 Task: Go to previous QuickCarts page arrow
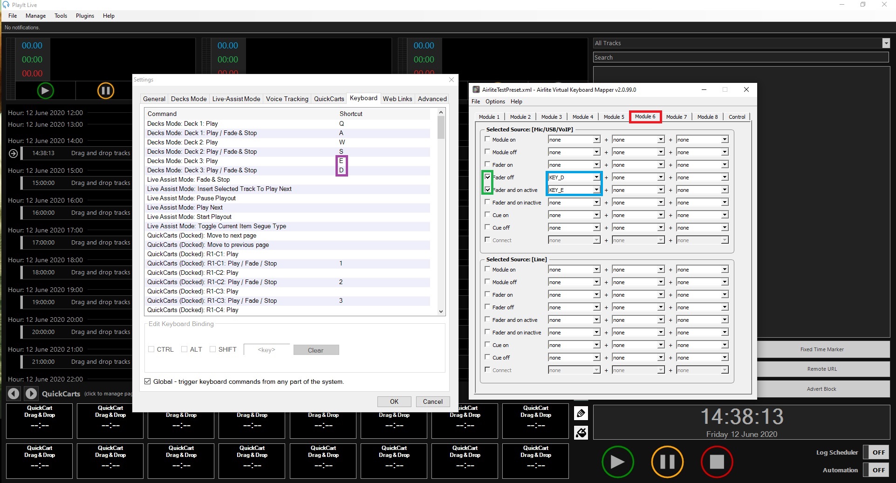pos(14,394)
